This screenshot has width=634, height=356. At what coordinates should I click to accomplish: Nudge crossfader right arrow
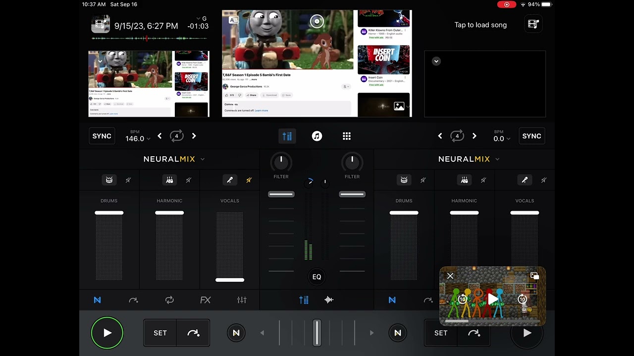click(x=371, y=333)
